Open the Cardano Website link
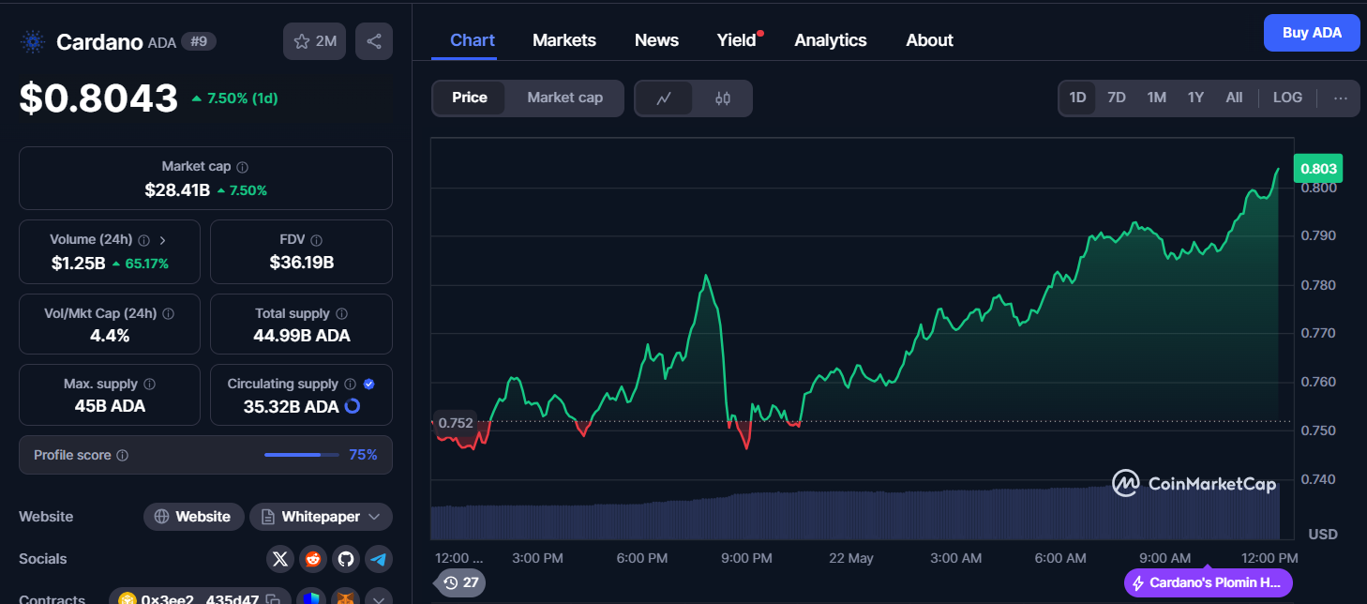The height and width of the screenshot is (604, 1367). 194,517
